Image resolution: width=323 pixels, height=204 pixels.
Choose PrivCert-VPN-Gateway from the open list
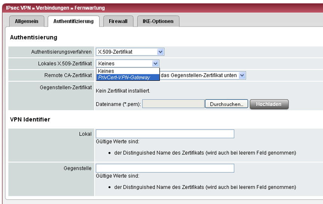click(124, 77)
